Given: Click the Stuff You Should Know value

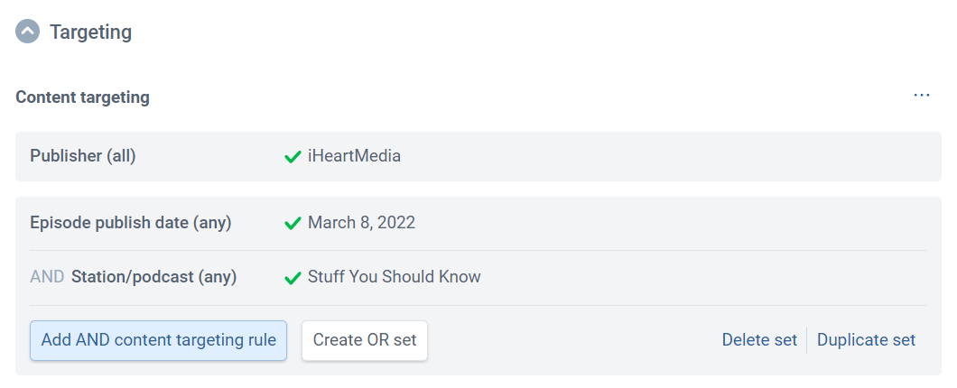Looking at the screenshot, I should point(394,277).
